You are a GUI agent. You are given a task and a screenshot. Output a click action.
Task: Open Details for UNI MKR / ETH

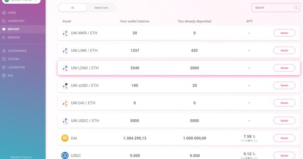pos(284,33)
